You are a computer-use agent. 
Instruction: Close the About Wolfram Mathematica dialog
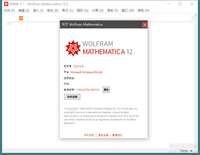point(145,25)
